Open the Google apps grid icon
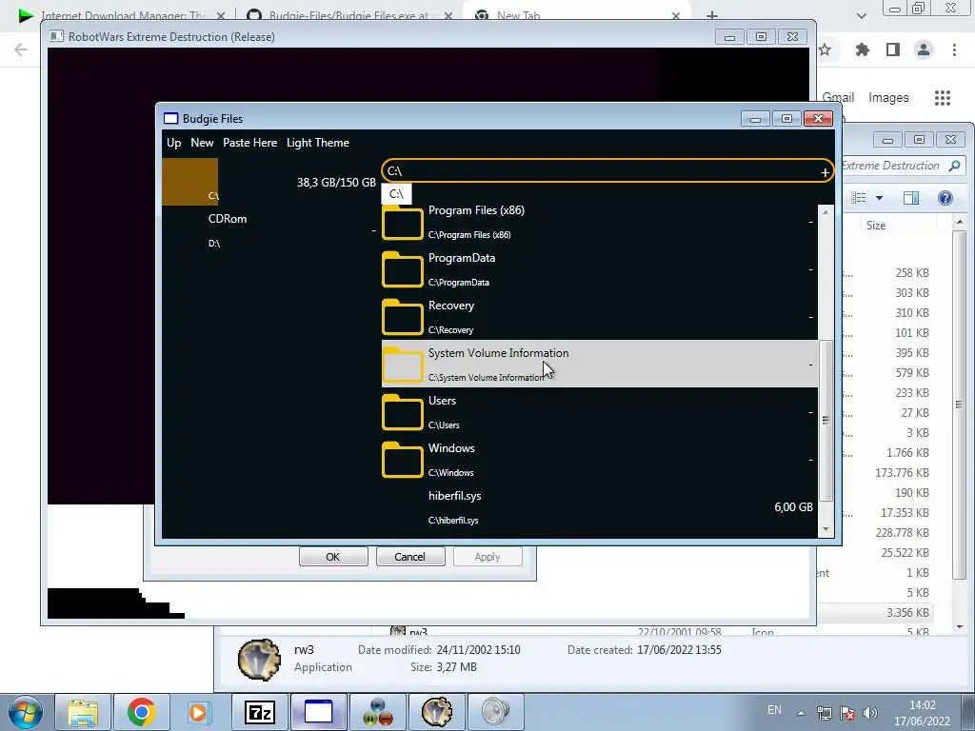975x731 pixels. 943,98
